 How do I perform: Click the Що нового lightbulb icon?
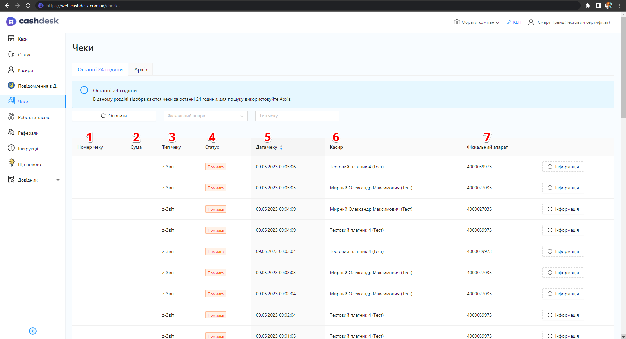[11, 163]
